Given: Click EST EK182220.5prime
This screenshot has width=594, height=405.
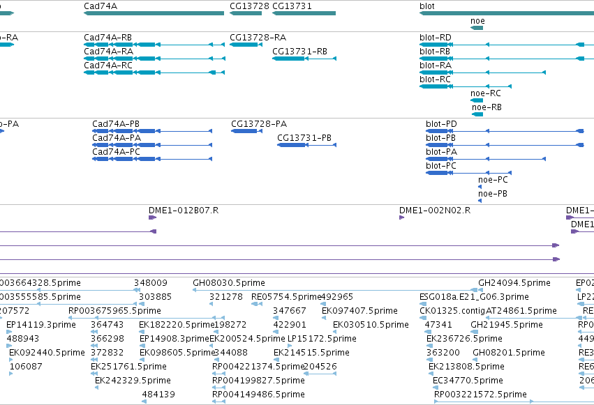Looking at the screenshot, I should click(x=177, y=325).
